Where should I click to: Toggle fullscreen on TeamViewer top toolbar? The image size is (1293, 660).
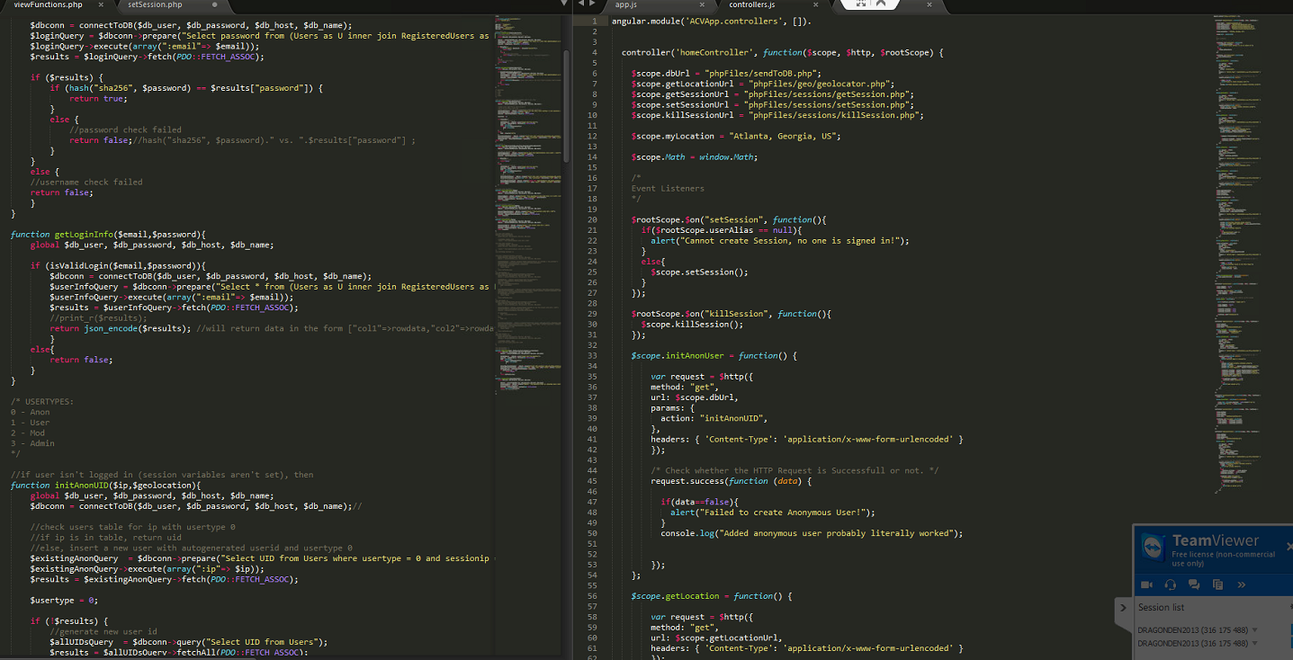point(861,4)
